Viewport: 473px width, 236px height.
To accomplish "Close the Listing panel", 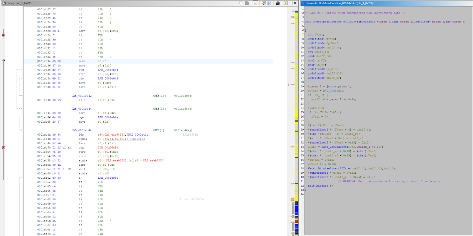I will [295, 3].
